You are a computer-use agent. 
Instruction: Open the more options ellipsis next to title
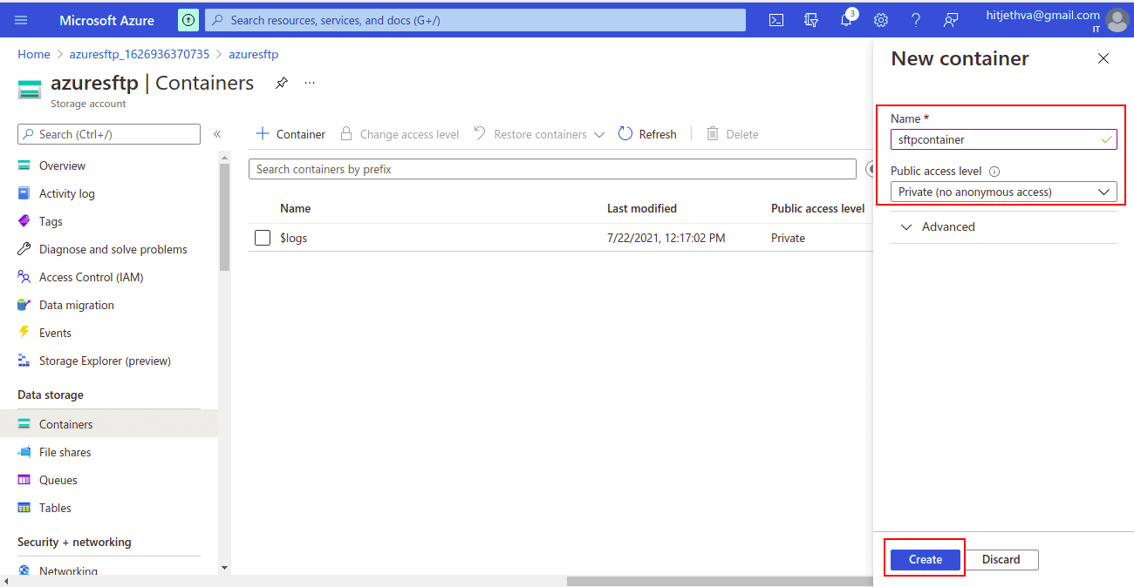(310, 83)
